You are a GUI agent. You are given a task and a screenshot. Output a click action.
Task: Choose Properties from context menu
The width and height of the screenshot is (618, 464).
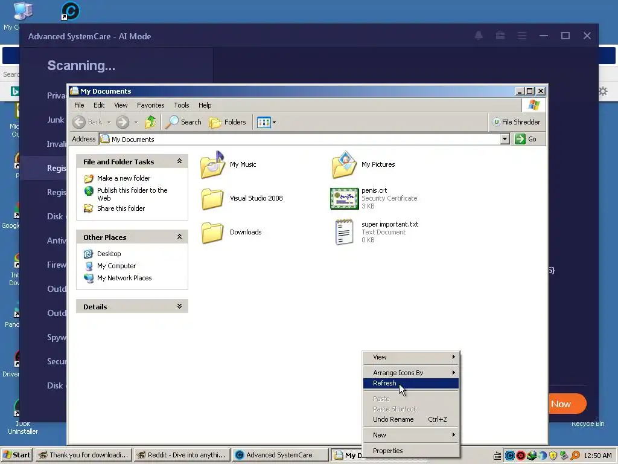click(410, 451)
